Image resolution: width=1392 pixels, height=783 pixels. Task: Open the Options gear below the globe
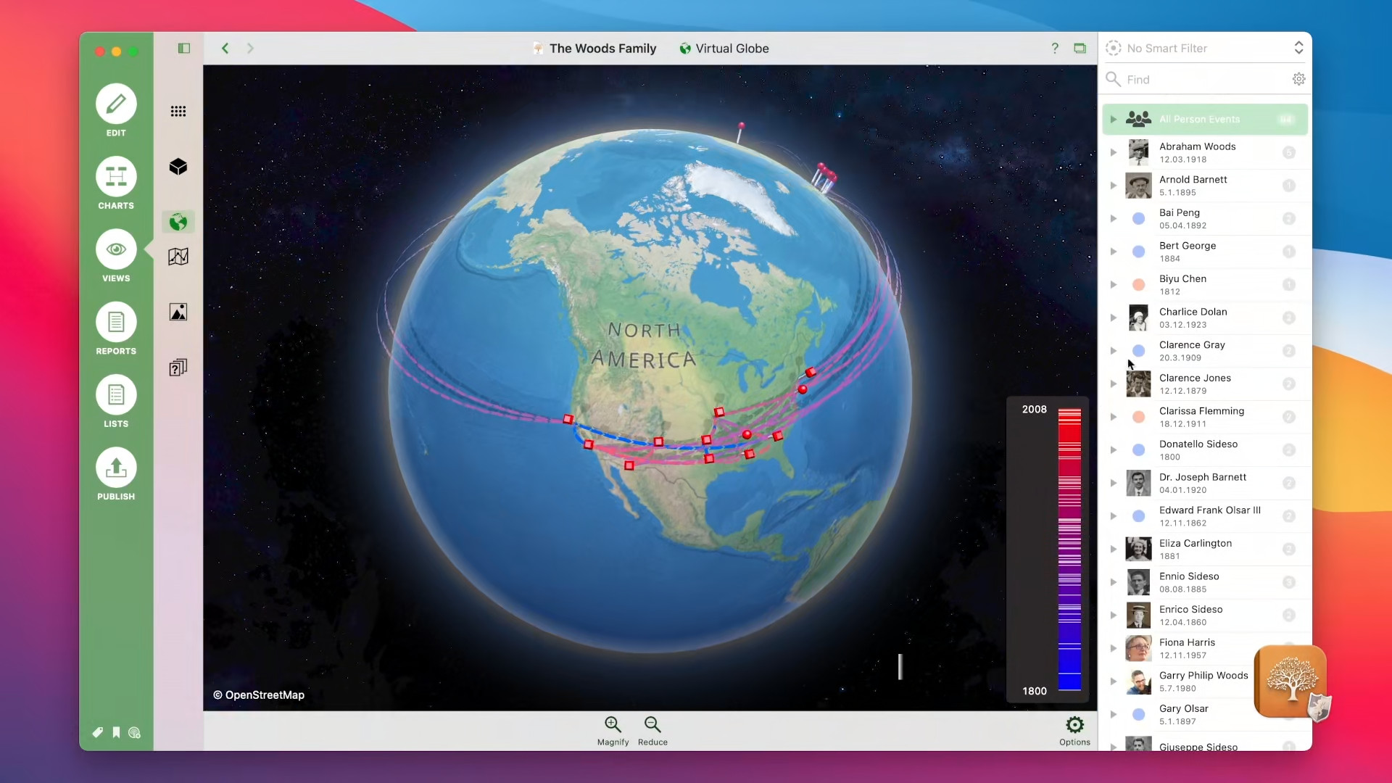pos(1074,725)
